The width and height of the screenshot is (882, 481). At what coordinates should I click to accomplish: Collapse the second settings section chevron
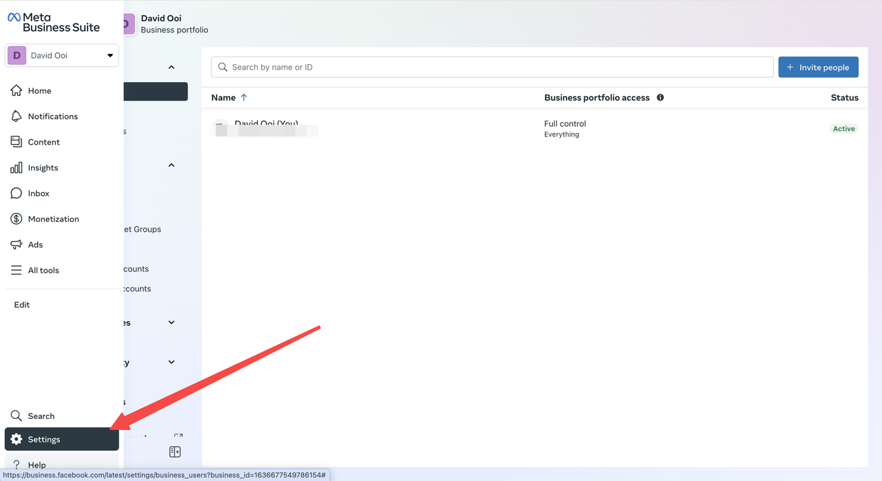(x=172, y=165)
